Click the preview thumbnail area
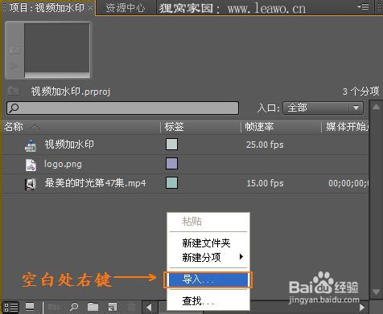This screenshot has width=383, height=314. coord(57,48)
